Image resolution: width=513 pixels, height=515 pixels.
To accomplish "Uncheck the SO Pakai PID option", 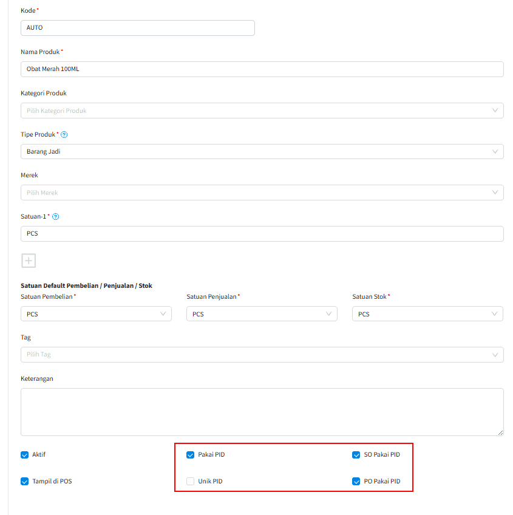I will click(356, 454).
